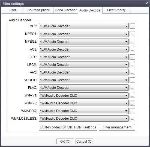Open the MPEG1 decoder dropdown
The width and height of the screenshot is (150, 147).
[84, 34]
